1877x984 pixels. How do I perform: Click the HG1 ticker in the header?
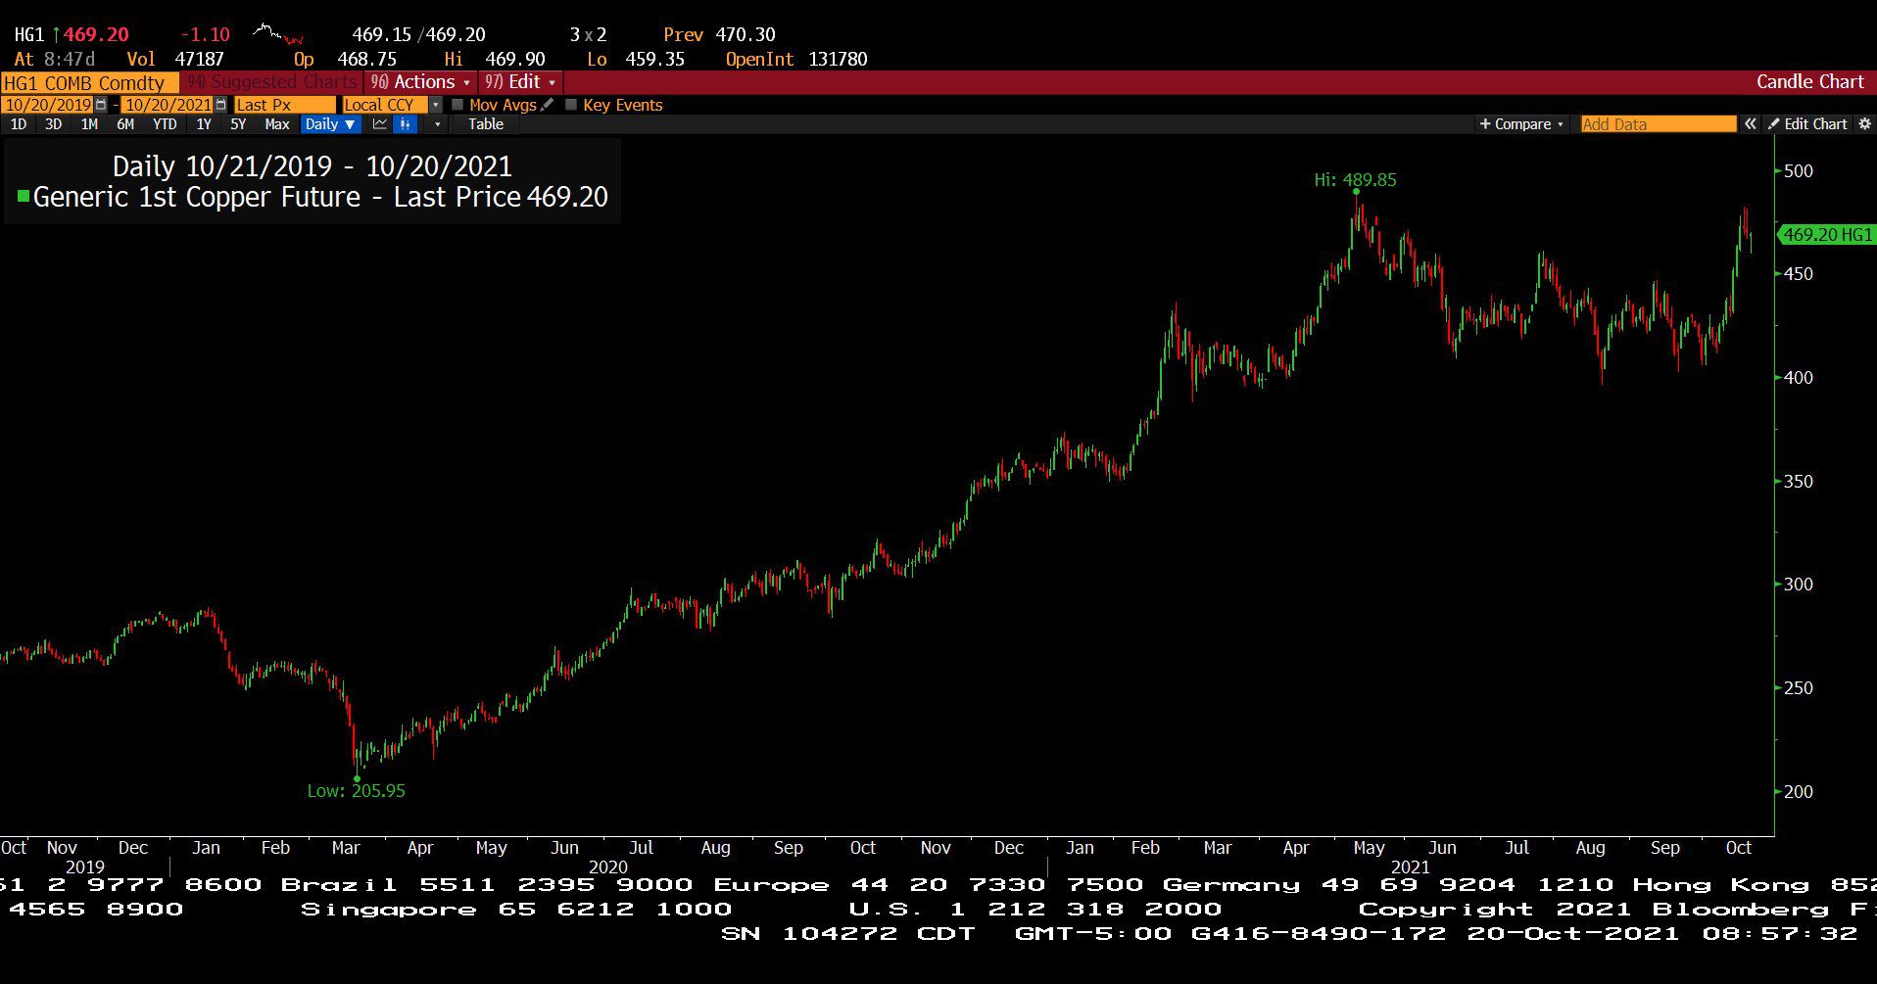pos(29,35)
